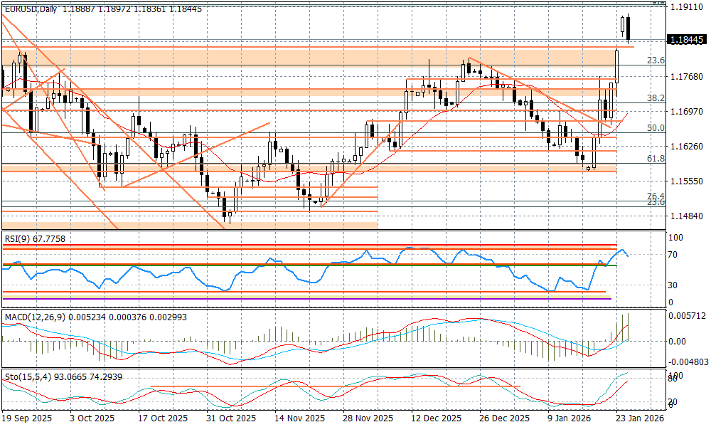Select the current price tag 1.18445
Viewport: 711px width, 427px height.
coord(686,41)
